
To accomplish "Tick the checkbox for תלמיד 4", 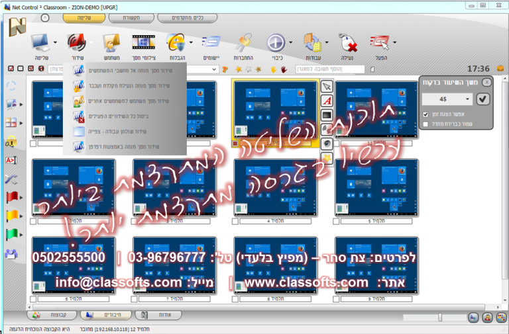I will (x=235, y=222).
